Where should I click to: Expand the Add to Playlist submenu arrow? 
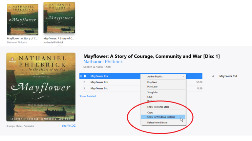pyautogui.click(x=183, y=77)
